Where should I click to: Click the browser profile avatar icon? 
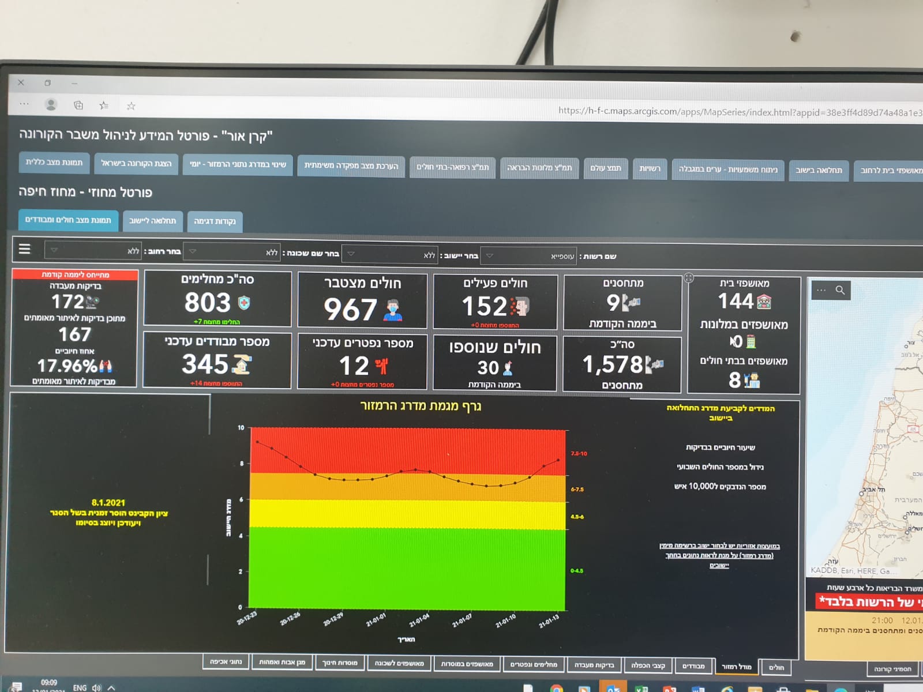coord(51,104)
